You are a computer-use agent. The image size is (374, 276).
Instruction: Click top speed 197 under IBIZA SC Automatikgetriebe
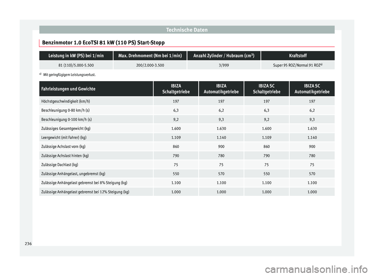coord(312,101)
